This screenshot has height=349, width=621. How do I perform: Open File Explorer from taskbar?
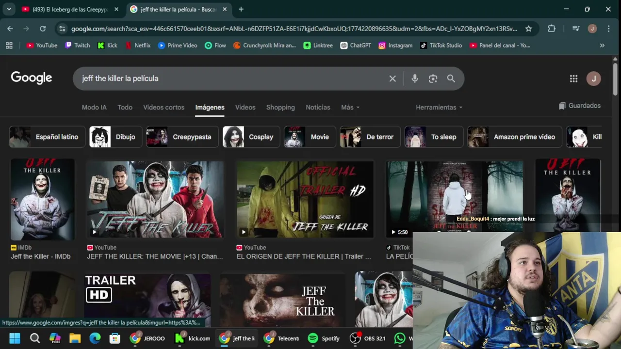tap(75, 338)
